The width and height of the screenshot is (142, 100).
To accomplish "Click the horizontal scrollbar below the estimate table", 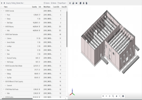I will pos(17,99).
